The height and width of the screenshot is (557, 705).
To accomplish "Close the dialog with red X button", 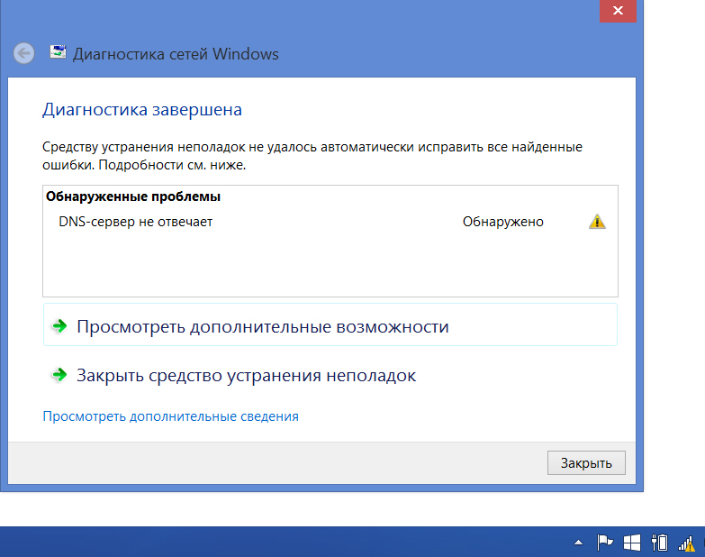I will pos(618,10).
